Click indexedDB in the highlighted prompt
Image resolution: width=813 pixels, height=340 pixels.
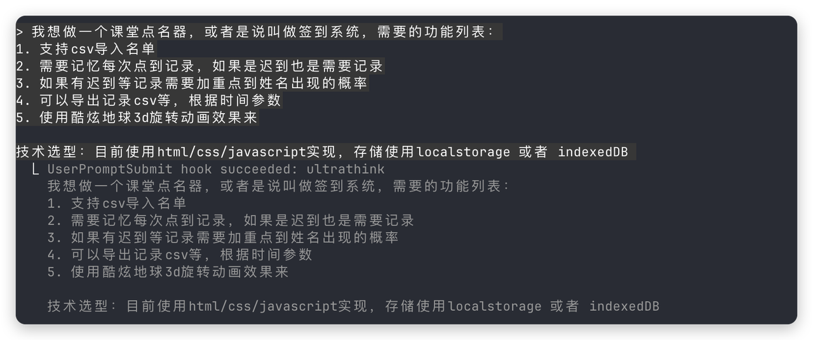click(x=593, y=152)
